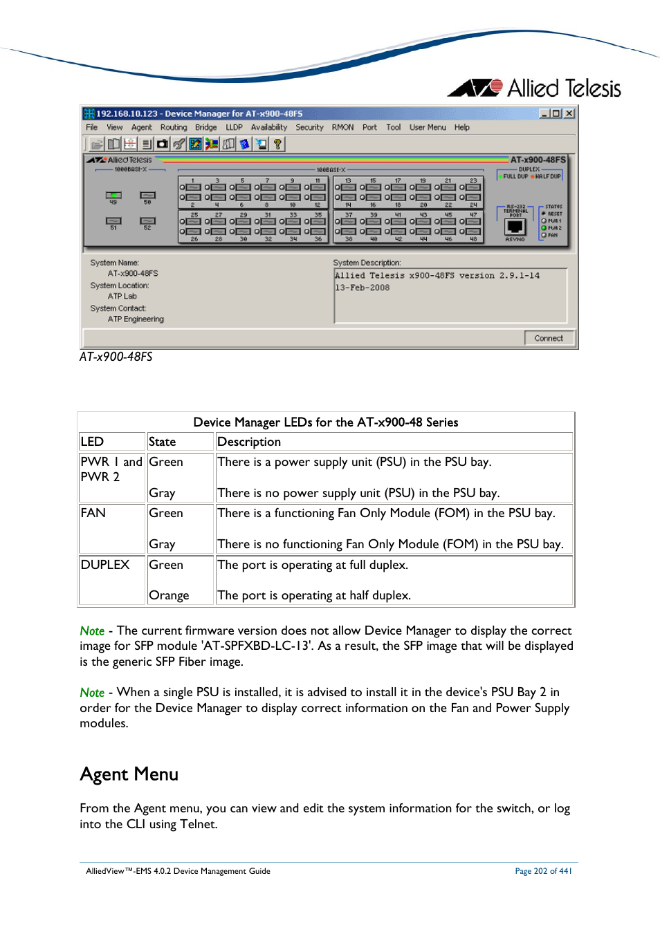The image size is (660, 934).
Task: Select gigabit port 51 on the device
Action: click(x=113, y=221)
